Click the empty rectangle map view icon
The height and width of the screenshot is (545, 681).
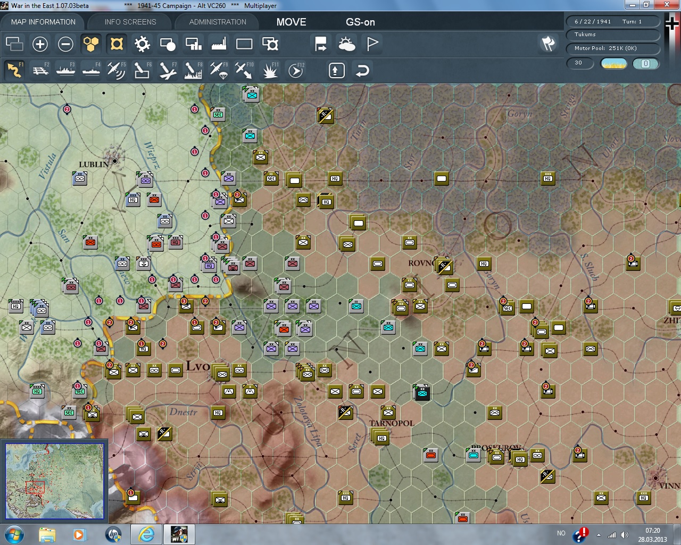[x=244, y=44]
